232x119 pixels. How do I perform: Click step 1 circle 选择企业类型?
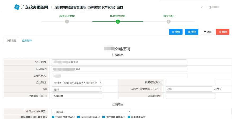[x=67, y=21]
